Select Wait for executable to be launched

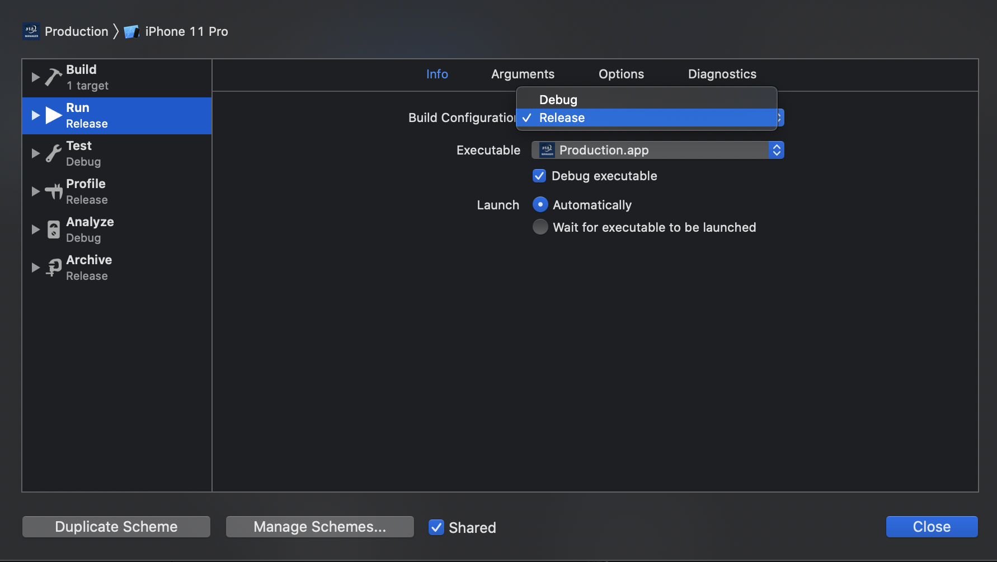(540, 227)
